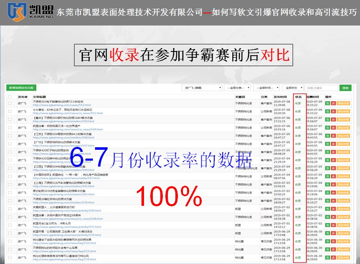Click the 改 edit icon for the 凯盟开课 row
Screen dimensions: 360x264
[x=334, y=233]
